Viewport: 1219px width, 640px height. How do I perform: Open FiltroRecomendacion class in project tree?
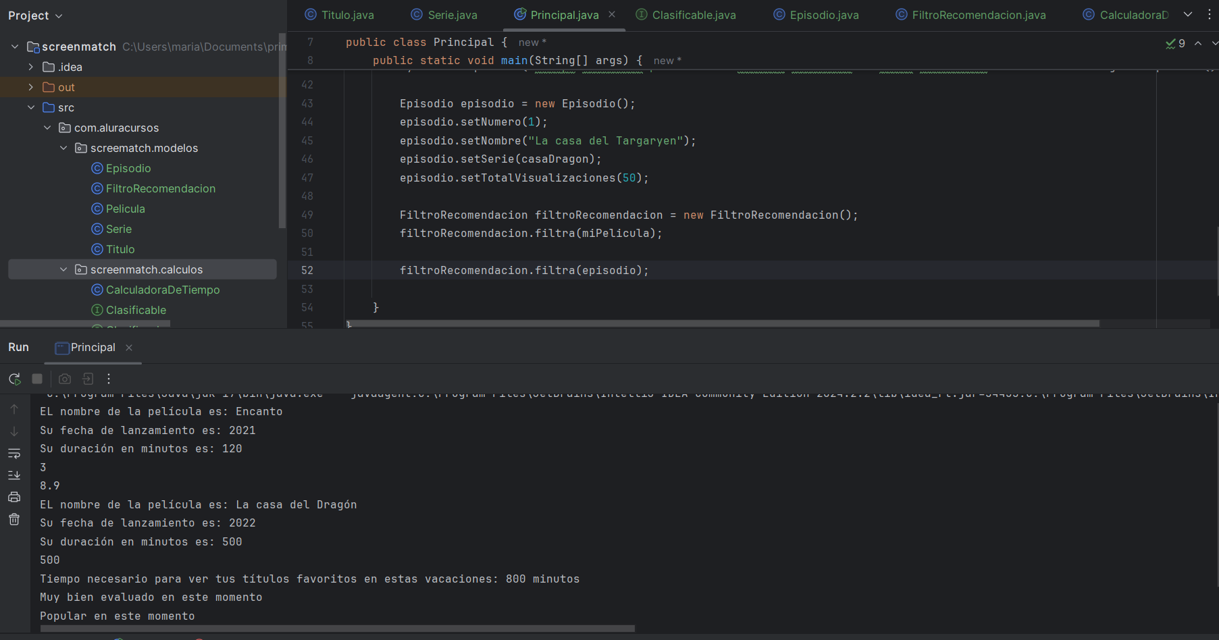pyautogui.click(x=160, y=188)
